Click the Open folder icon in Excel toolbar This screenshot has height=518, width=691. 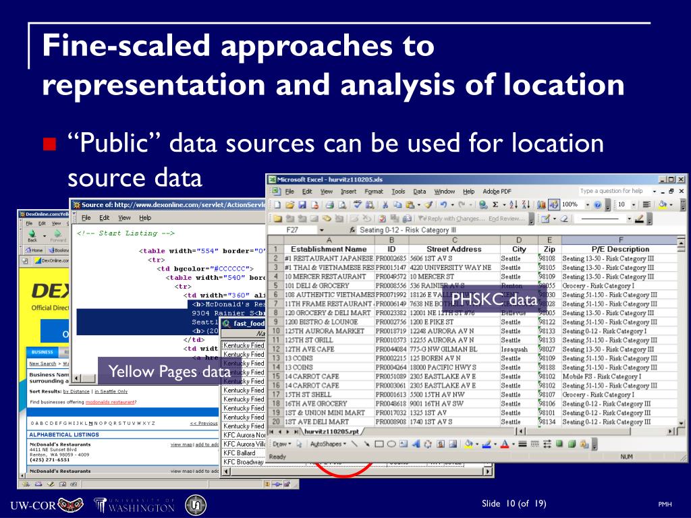pyautogui.click(x=289, y=205)
